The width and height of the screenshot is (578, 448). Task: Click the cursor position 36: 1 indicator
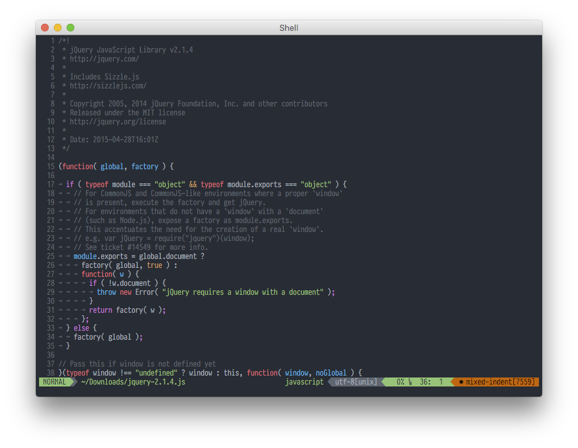[x=431, y=382]
